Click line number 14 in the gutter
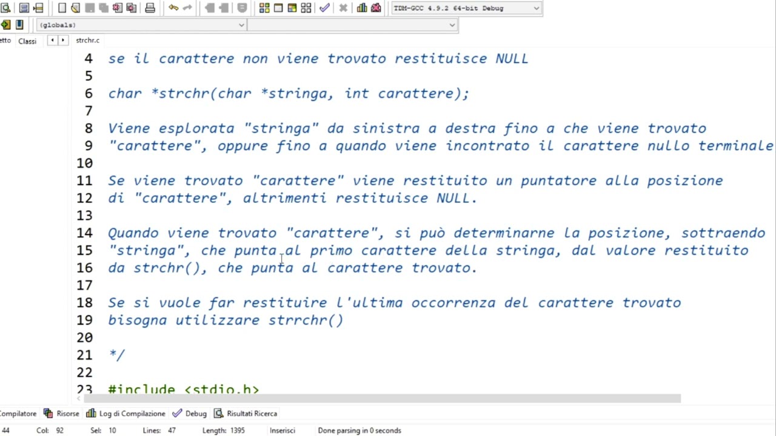This screenshot has width=776, height=436. pos(85,233)
